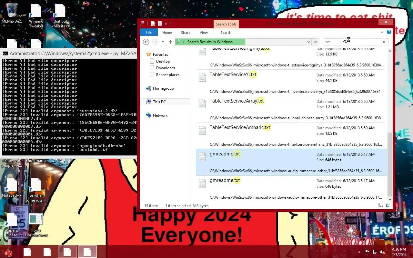Image resolution: width=413 pixels, height=258 pixels.
Task: Click the stop X button beside the address bar
Action: click(316, 42)
